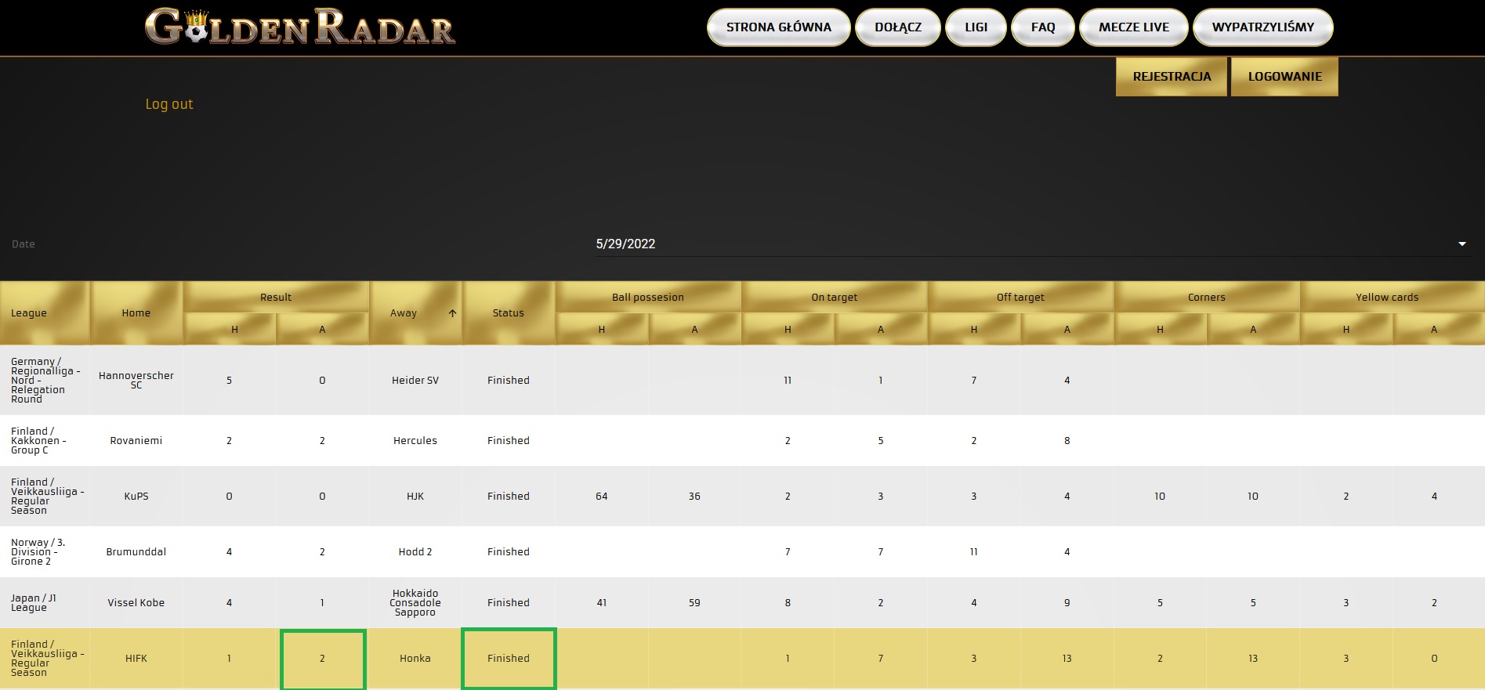Sort by Home column header
The height and width of the screenshot is (690, 1485).
[136, 313]
